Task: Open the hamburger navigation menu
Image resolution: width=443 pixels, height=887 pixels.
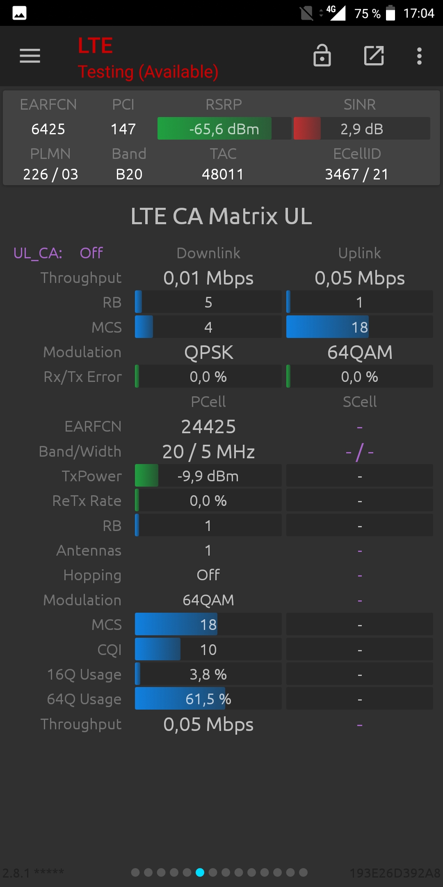Action: (30, 56)
